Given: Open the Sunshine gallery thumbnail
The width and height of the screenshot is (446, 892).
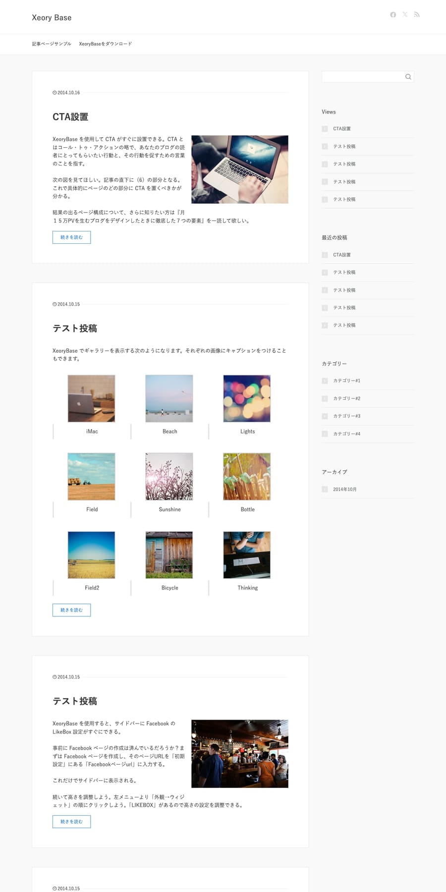Looking at the screenshot, I should 169,477.
